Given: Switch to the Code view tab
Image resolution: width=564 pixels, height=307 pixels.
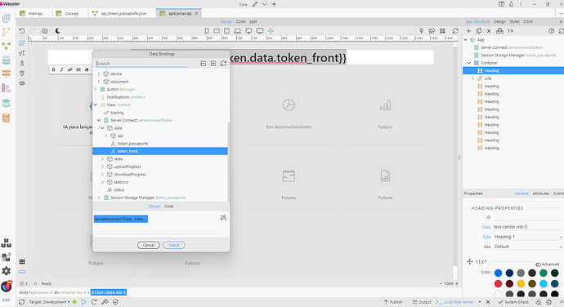Looking at the screenshot, I should point(240,21).
